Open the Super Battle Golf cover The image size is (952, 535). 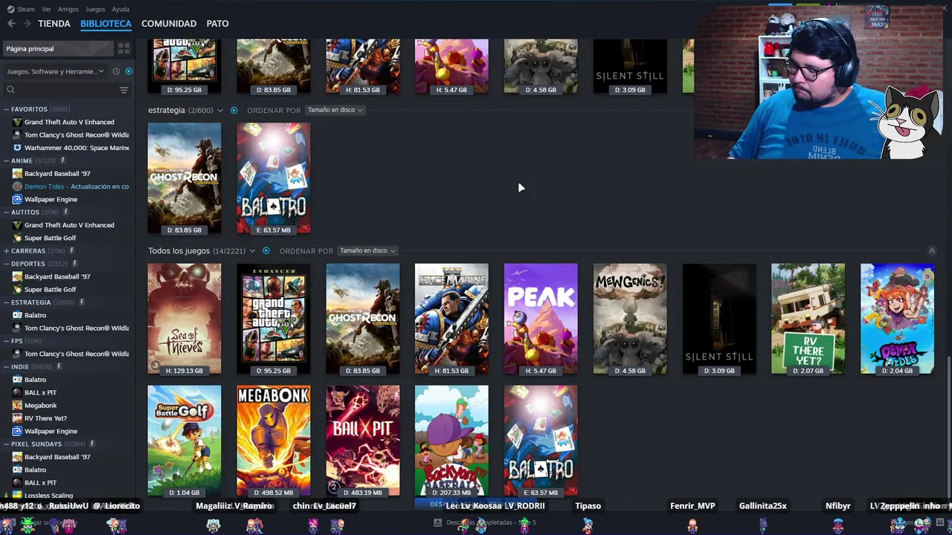tap(184, 441)
